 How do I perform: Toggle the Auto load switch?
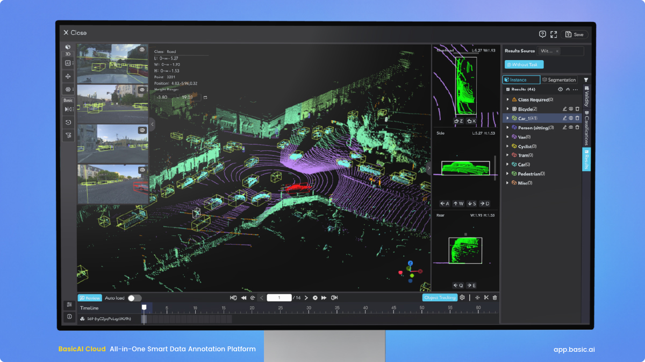[134, 298]
